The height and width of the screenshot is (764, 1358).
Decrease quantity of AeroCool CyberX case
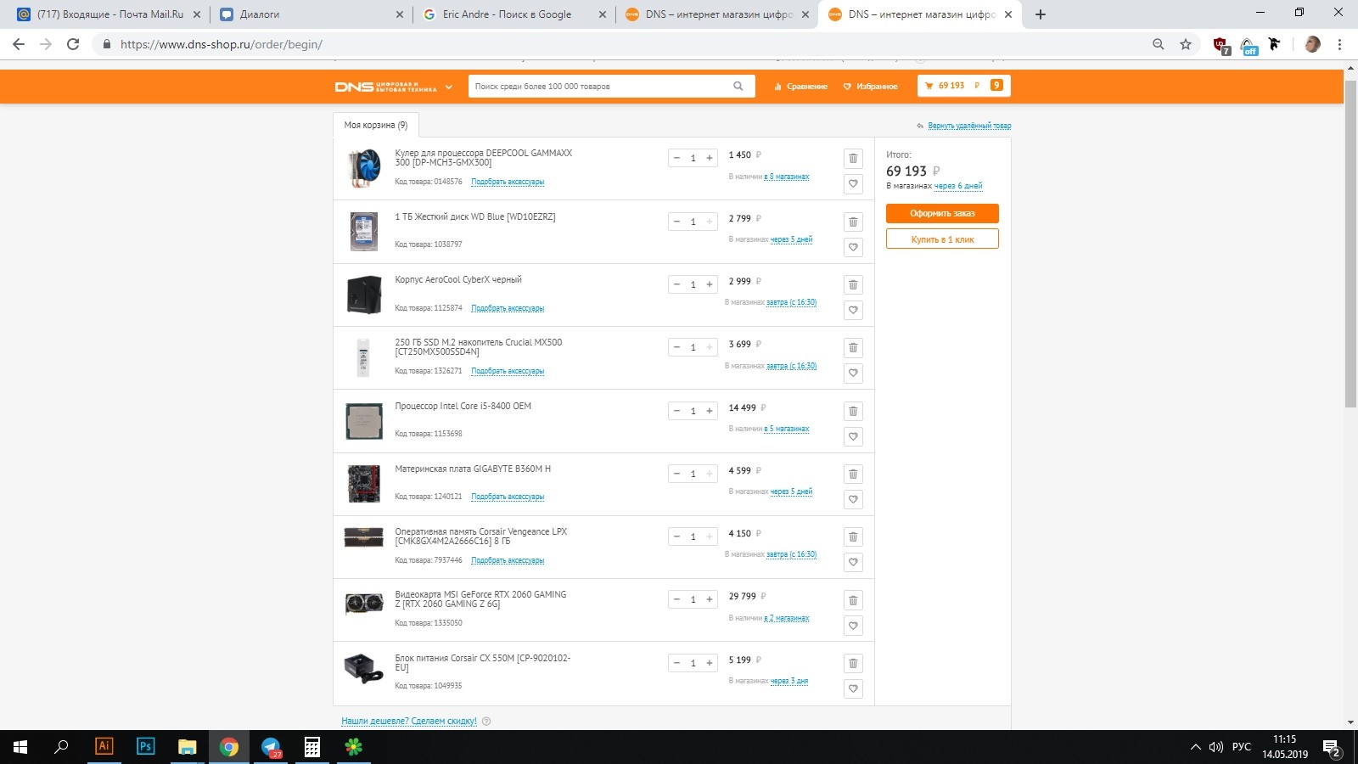click(x=676, y=284)
